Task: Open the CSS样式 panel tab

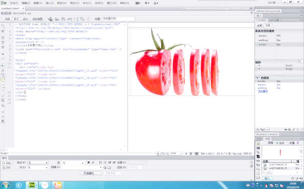Action: click(261, 20)
